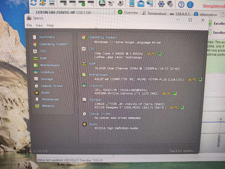Select Audio in the Speccy sidebar
225x169 pixels.
pos(46,93)
